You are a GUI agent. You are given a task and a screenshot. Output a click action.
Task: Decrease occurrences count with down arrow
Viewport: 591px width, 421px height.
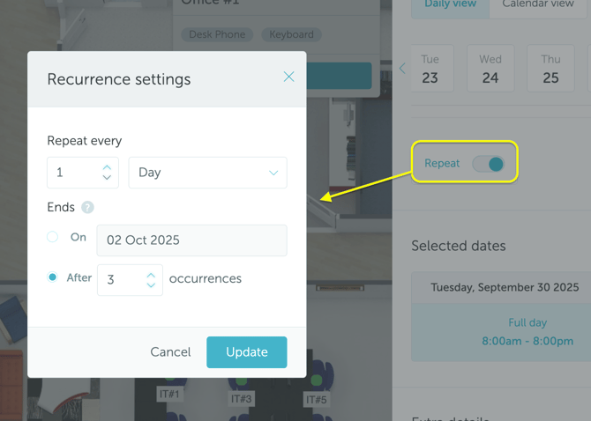(151, 285)
